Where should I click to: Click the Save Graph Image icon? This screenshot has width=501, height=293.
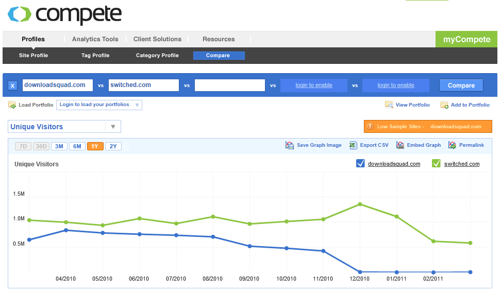pos(290,145)
